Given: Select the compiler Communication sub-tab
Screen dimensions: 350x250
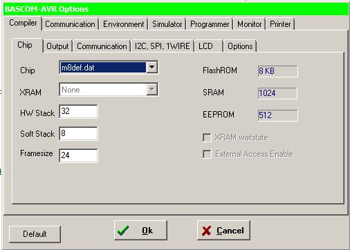Looking at the screenshot, I should (102, 46).
